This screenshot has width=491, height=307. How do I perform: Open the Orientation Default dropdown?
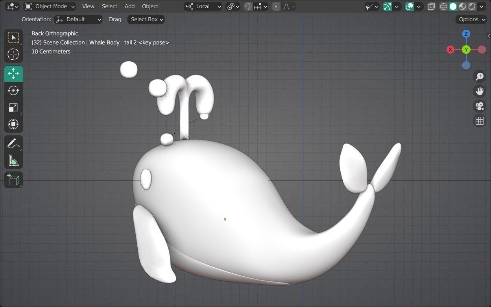(78, 19)
